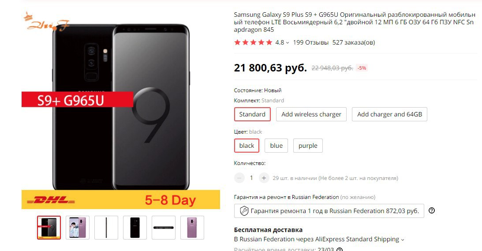Viewport: 482px width, 251px height.
Task: View the phone side profile thumbnail
Action: coord(106,228)
